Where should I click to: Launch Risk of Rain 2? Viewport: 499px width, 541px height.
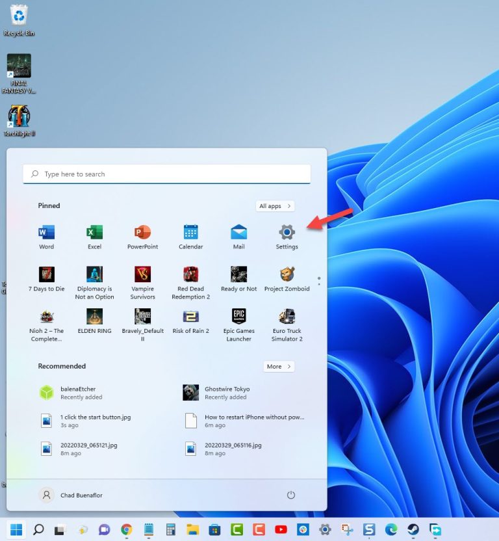click(x=191, y=322)
